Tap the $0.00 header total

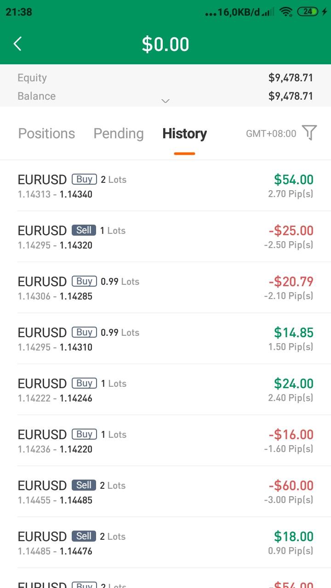pyautogui.click(x=165, y=45)
